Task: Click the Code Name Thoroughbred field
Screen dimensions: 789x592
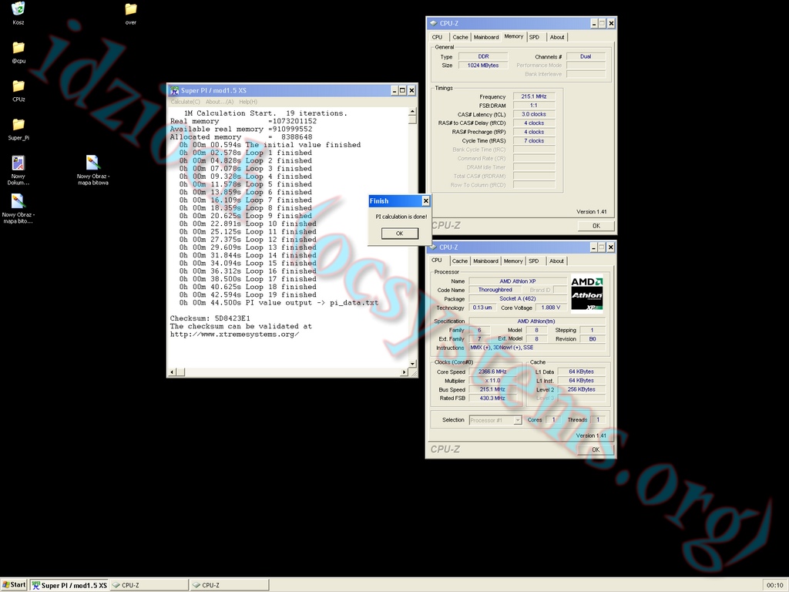Action: pos(495,290)
